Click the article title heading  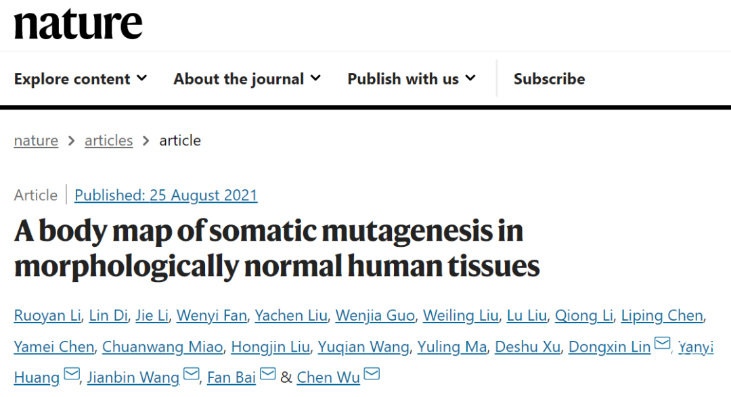click(x=277, y=248)
